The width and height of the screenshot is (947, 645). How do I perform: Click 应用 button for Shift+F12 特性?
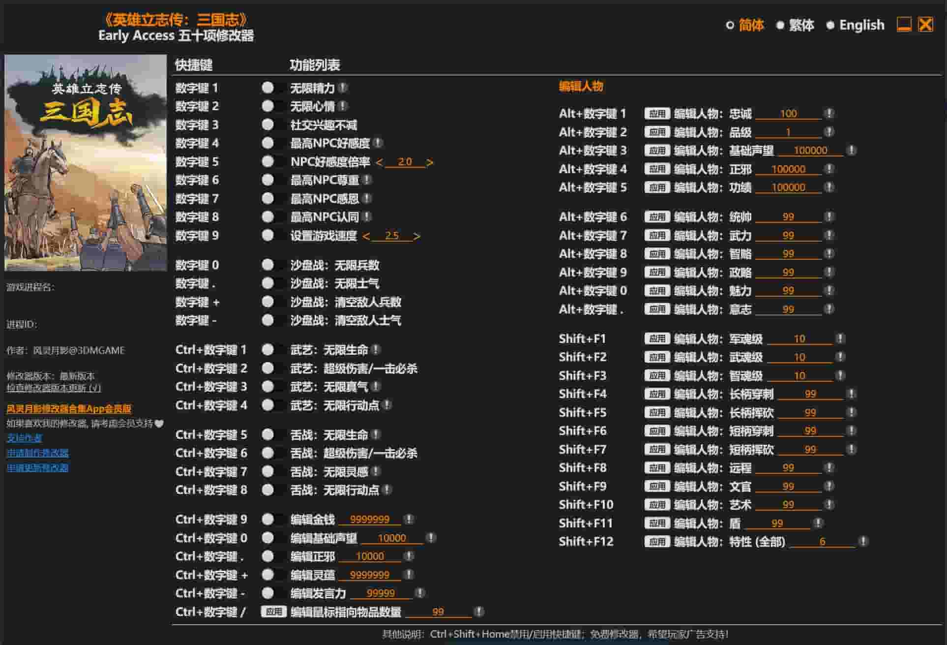pos(659,541)
